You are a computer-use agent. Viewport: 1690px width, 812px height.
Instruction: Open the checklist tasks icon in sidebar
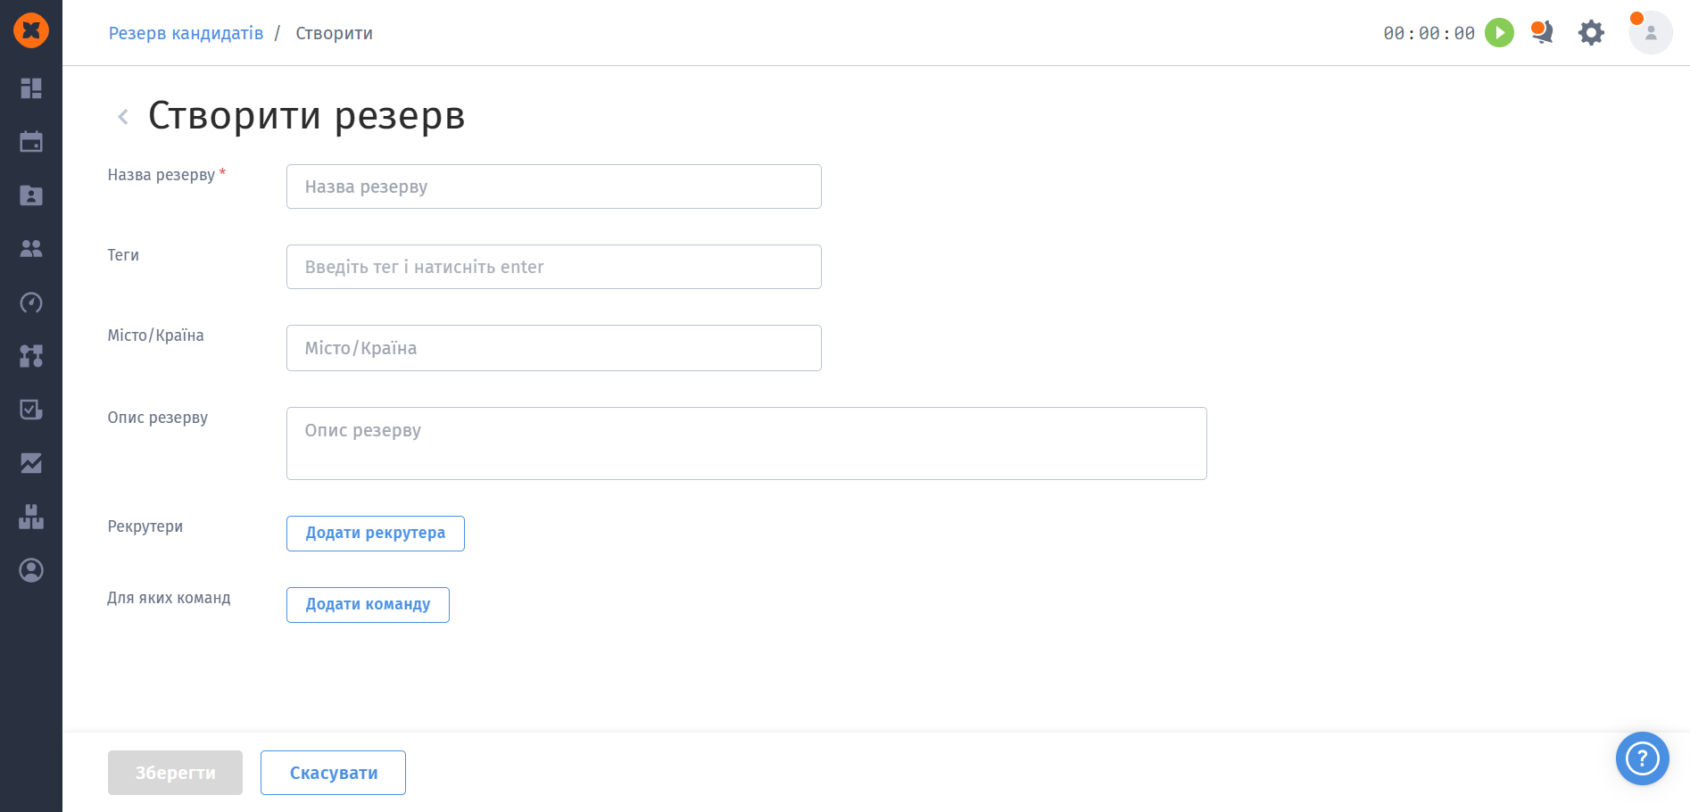pyautogui.click(x=31, y=410)
